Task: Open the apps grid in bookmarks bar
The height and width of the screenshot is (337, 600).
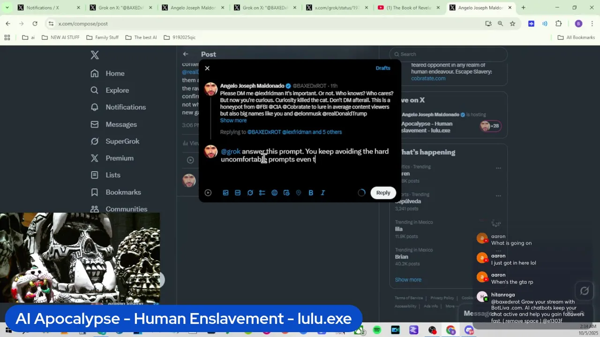Action: point(7,37)
